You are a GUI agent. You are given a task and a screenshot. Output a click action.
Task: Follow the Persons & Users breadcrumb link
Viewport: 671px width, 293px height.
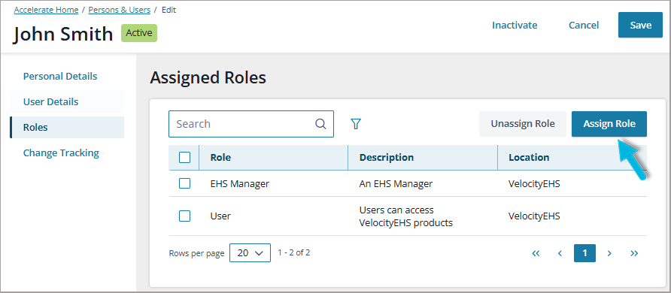click(x=120, y=10)
